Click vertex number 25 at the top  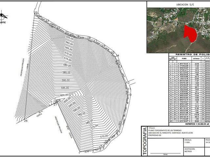[36, 13]
